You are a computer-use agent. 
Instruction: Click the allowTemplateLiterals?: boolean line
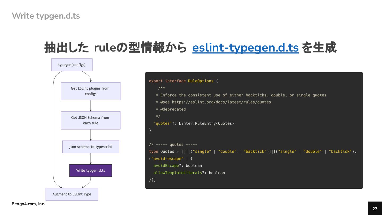point(189,173)
